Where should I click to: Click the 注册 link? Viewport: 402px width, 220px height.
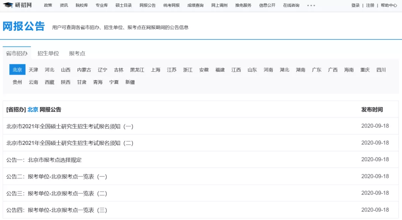(370, 5)
